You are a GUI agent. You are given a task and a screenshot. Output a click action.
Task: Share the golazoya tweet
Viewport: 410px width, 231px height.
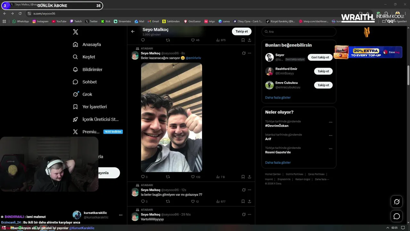point(250,201)
